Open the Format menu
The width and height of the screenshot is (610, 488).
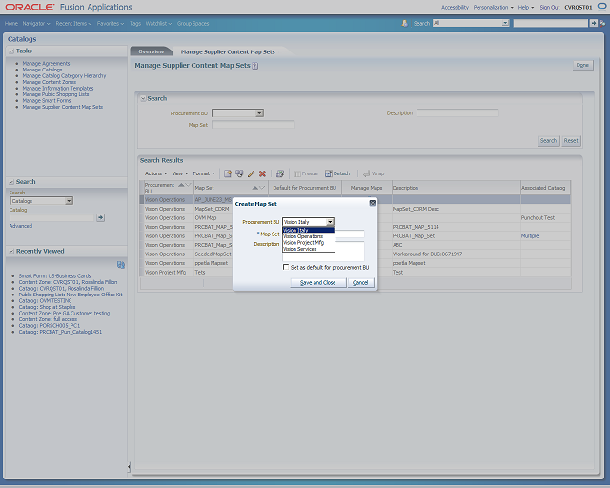click(x=204, y=173)
